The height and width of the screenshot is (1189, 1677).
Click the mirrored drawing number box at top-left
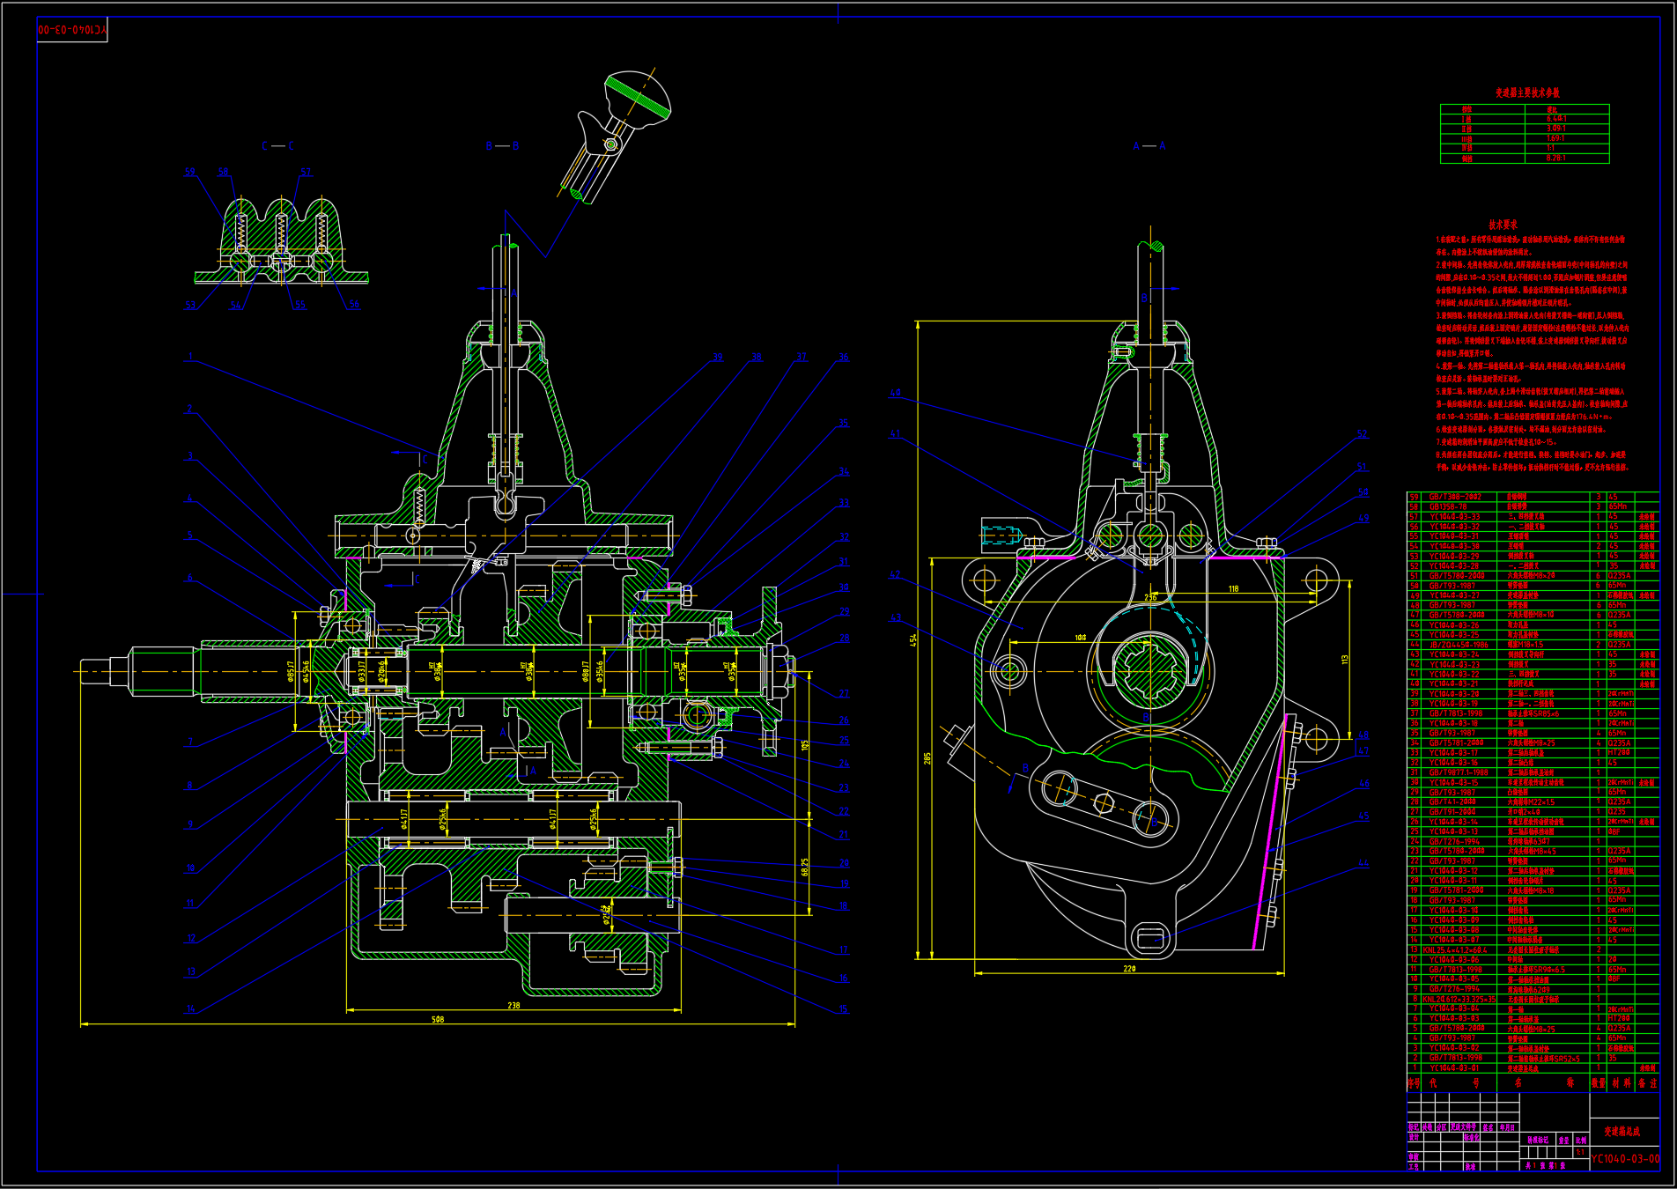tap(72, 30)
